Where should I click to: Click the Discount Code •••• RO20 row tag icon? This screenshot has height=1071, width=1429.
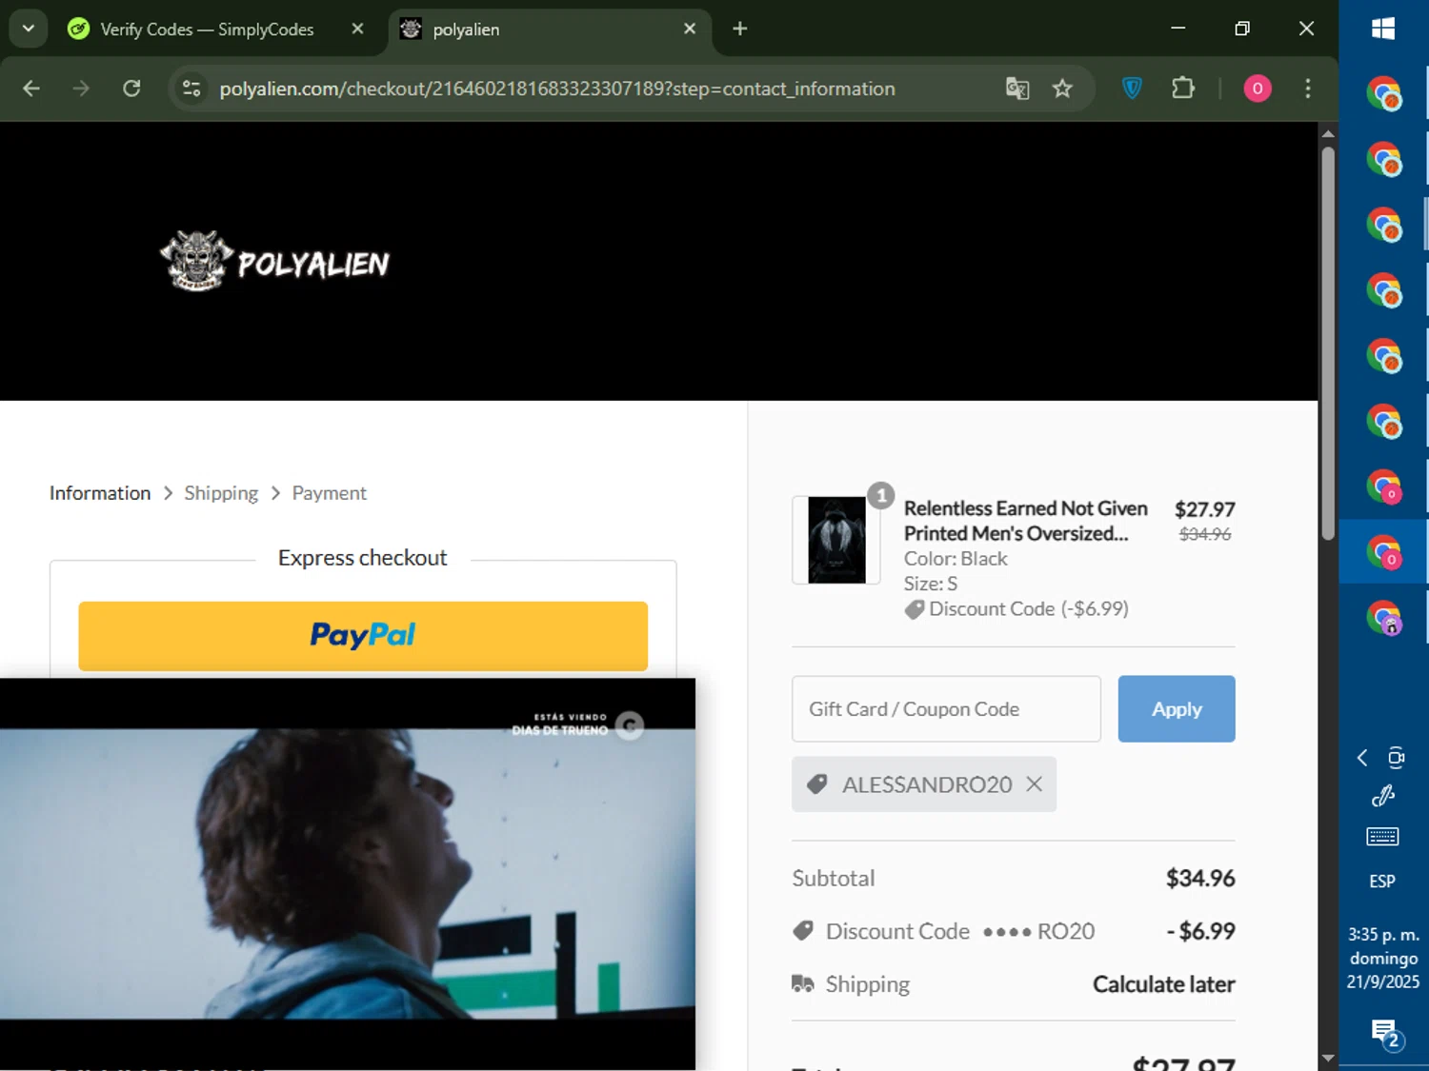(x=803, y=931)
